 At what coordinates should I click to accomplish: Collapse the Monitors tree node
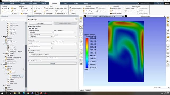(4, 44)
